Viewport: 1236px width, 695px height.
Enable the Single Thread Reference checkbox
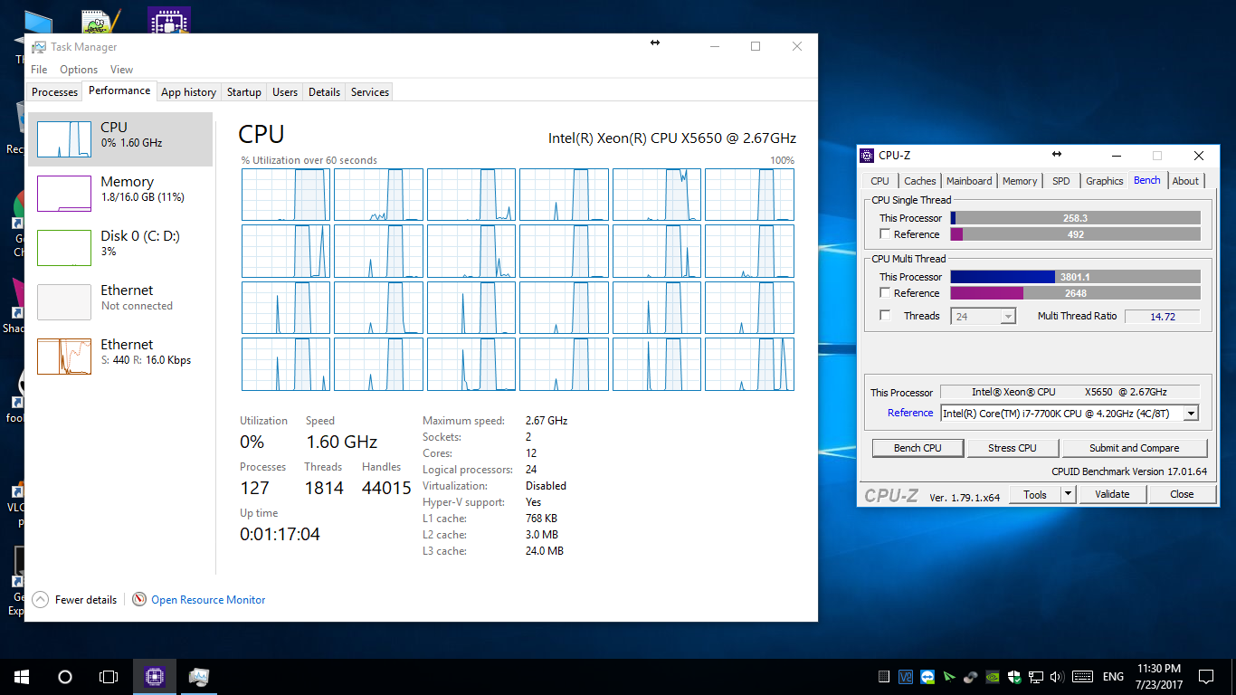(885, 234)
